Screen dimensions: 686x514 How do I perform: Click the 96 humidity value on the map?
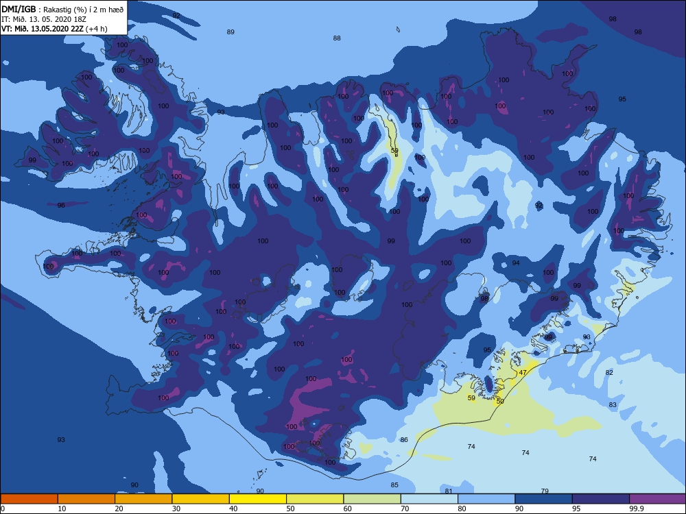click(61, 205)
